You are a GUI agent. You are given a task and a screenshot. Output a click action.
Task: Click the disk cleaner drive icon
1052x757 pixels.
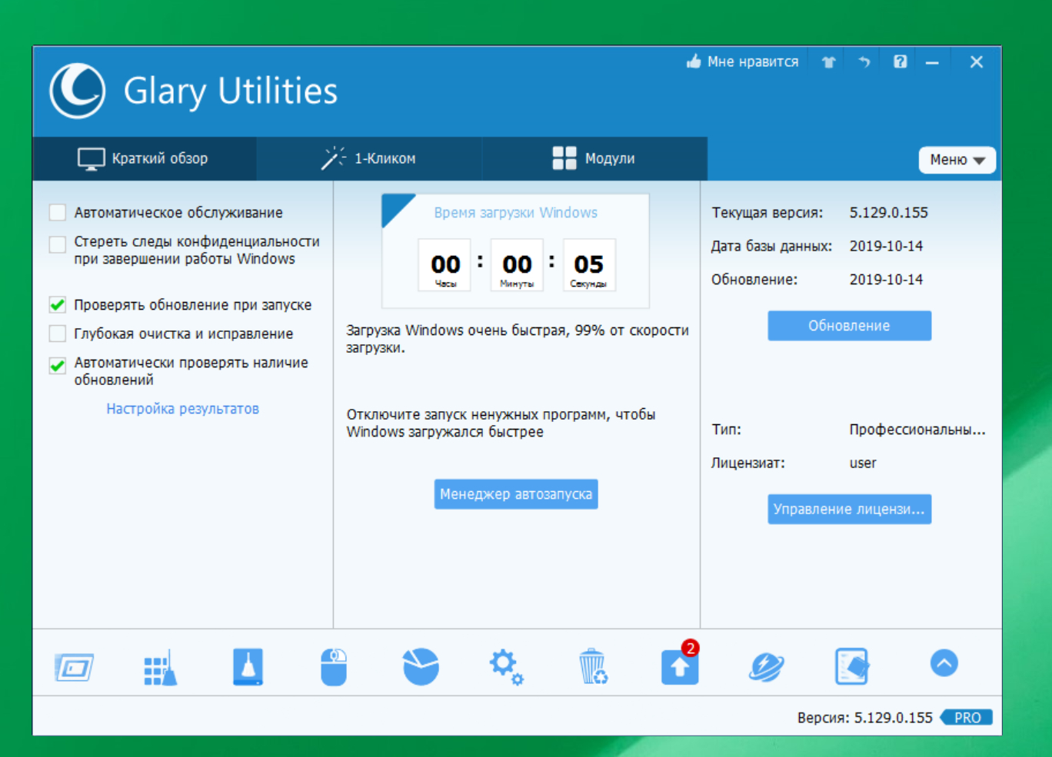248,666
